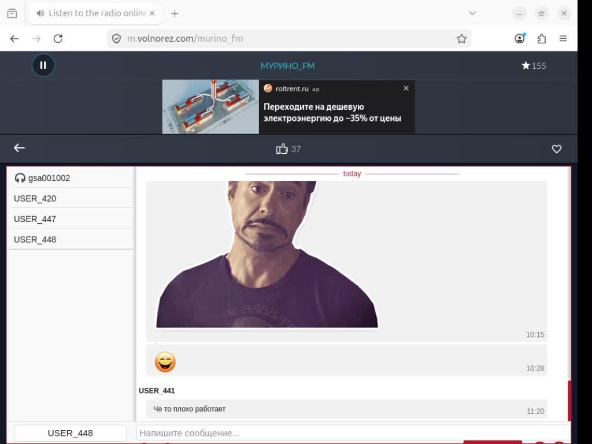Go back using the white arrow in the station bar
592x444 pixels.
19,148
